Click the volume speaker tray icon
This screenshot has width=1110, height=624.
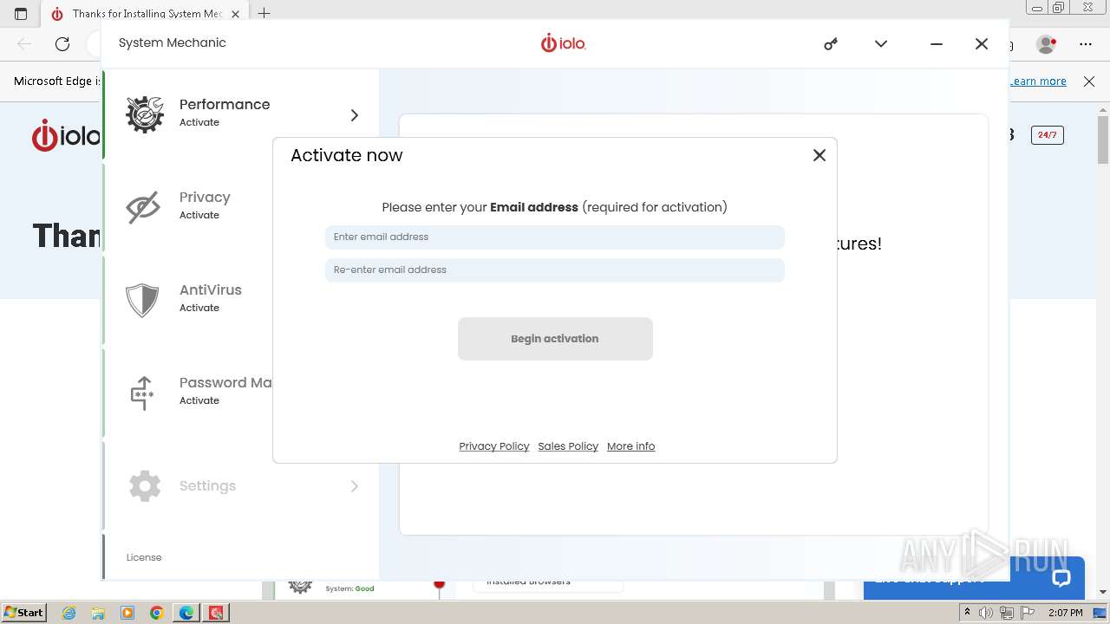click(986, 613)
